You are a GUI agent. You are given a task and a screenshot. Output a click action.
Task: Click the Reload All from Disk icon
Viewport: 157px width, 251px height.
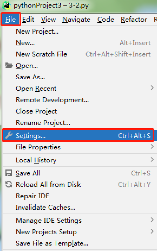pyautogui.click(x=9, y=184)
